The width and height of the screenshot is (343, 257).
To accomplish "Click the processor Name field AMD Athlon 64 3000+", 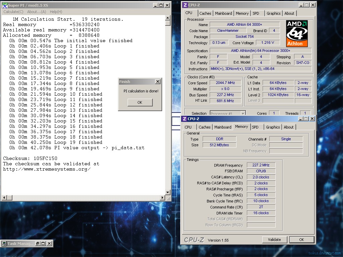I will click(245, 24).
